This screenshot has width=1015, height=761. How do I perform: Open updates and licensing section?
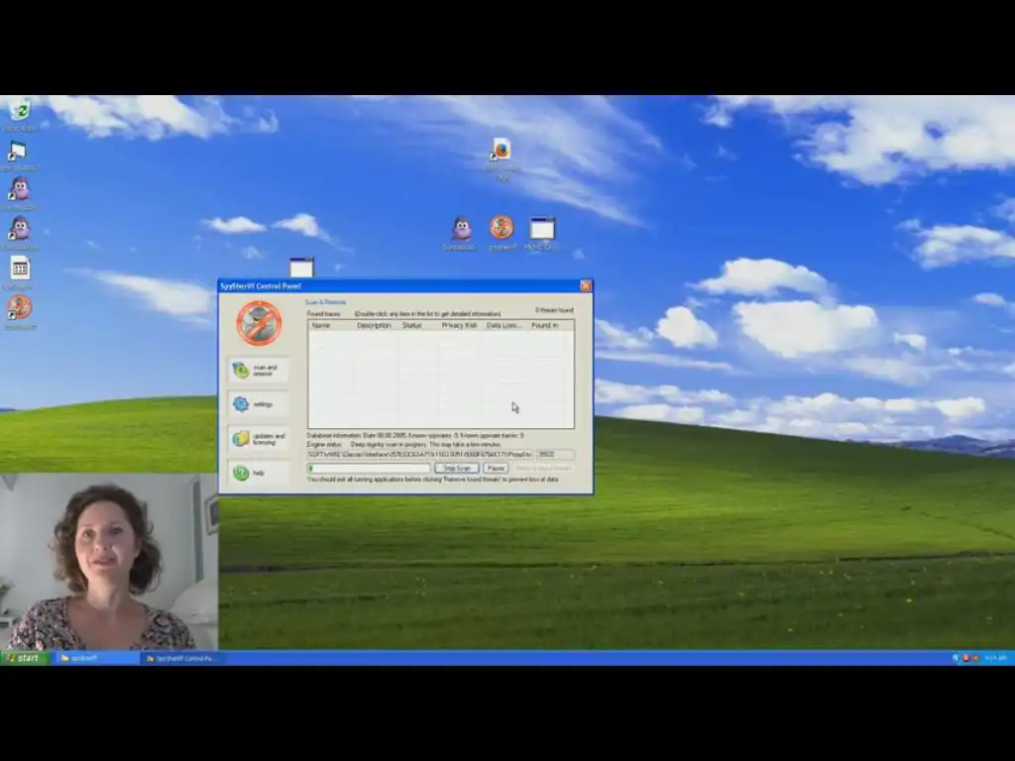point(259,439)
